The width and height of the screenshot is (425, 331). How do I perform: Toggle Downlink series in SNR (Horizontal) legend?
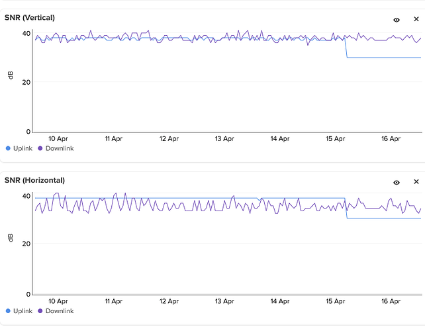[56, 311]
